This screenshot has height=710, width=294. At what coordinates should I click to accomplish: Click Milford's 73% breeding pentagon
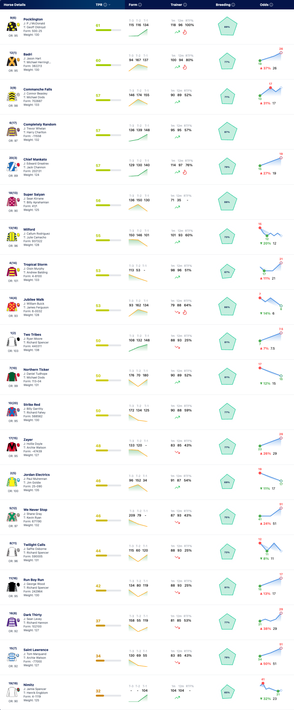[x=227, y=237]
